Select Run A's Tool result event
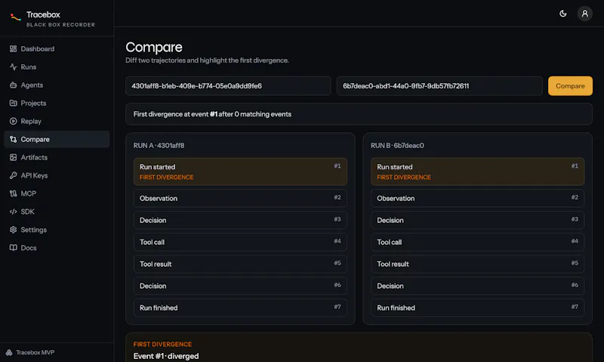Image resolution: width=604 pixels, height=362 pixels. (x=240, y=264)
